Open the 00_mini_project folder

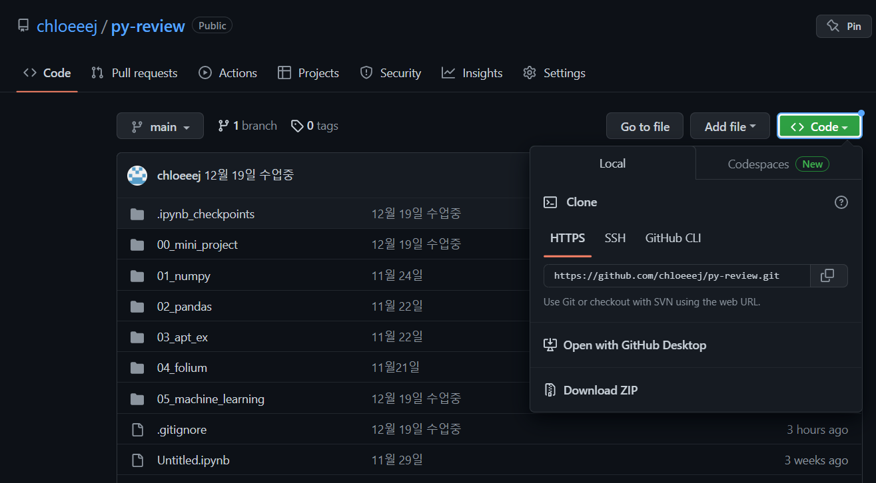pyautogui.click(x=197, y=245)
